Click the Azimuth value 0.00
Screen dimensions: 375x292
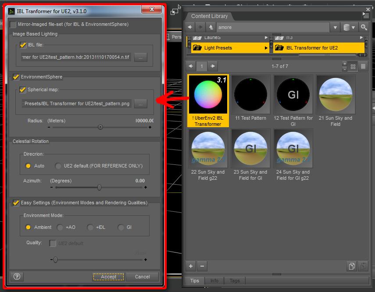click(140, 181)
